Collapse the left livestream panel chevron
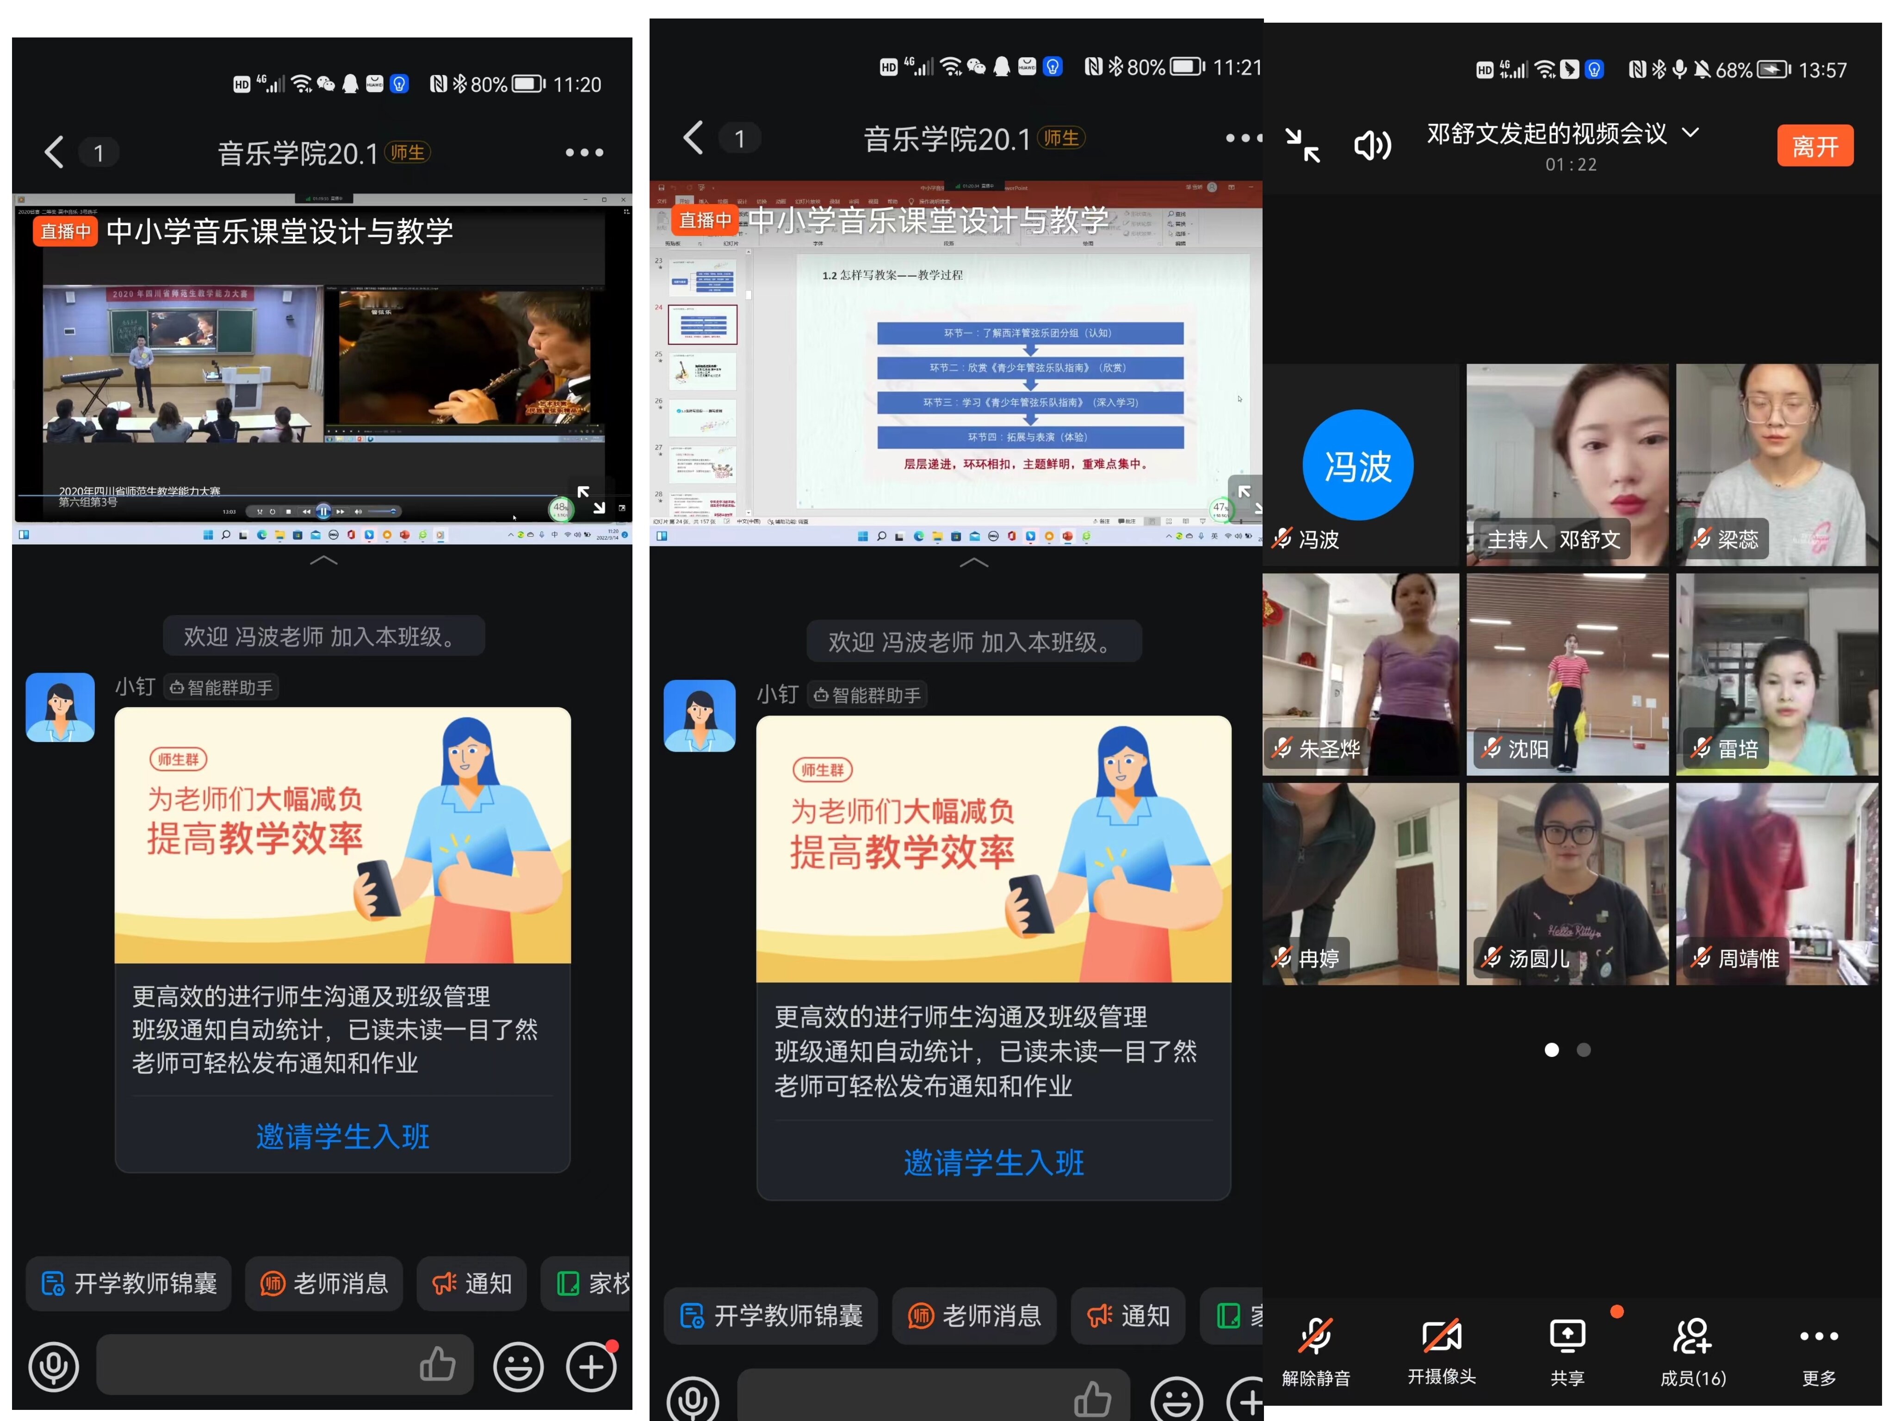The width and height of the screenshot is (1895, 1421). (323, 560)
